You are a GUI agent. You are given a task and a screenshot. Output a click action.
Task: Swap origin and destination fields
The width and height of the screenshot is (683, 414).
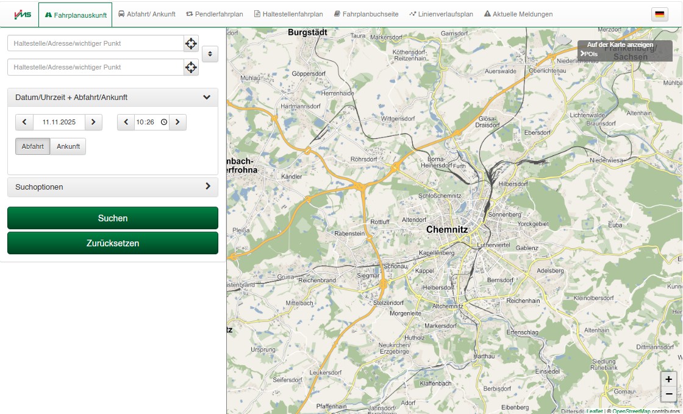click(x=210, y=54)
